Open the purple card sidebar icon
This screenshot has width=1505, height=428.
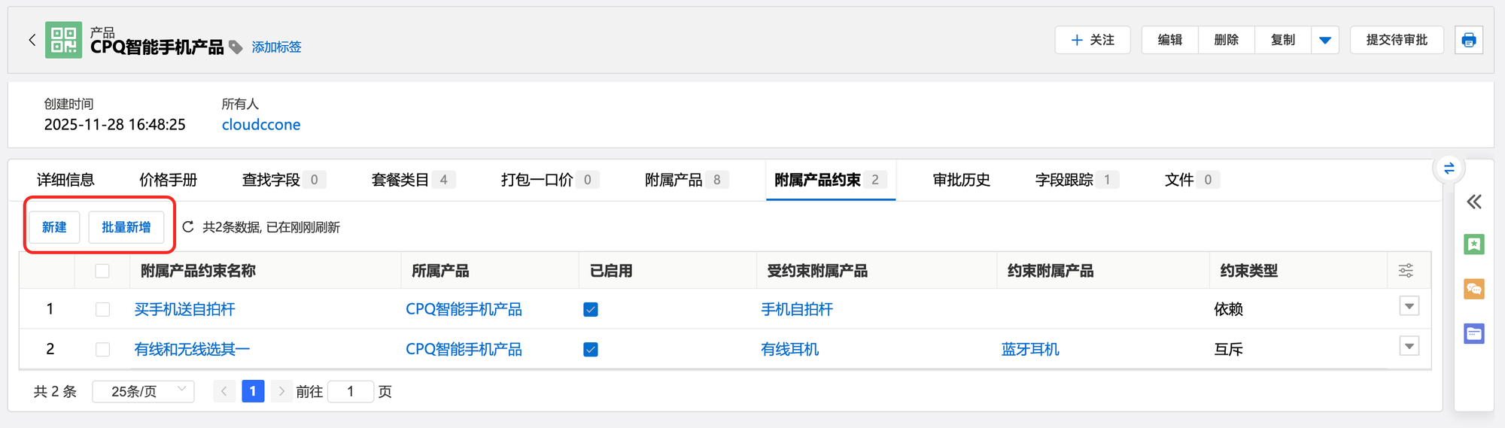(1473, 333)
